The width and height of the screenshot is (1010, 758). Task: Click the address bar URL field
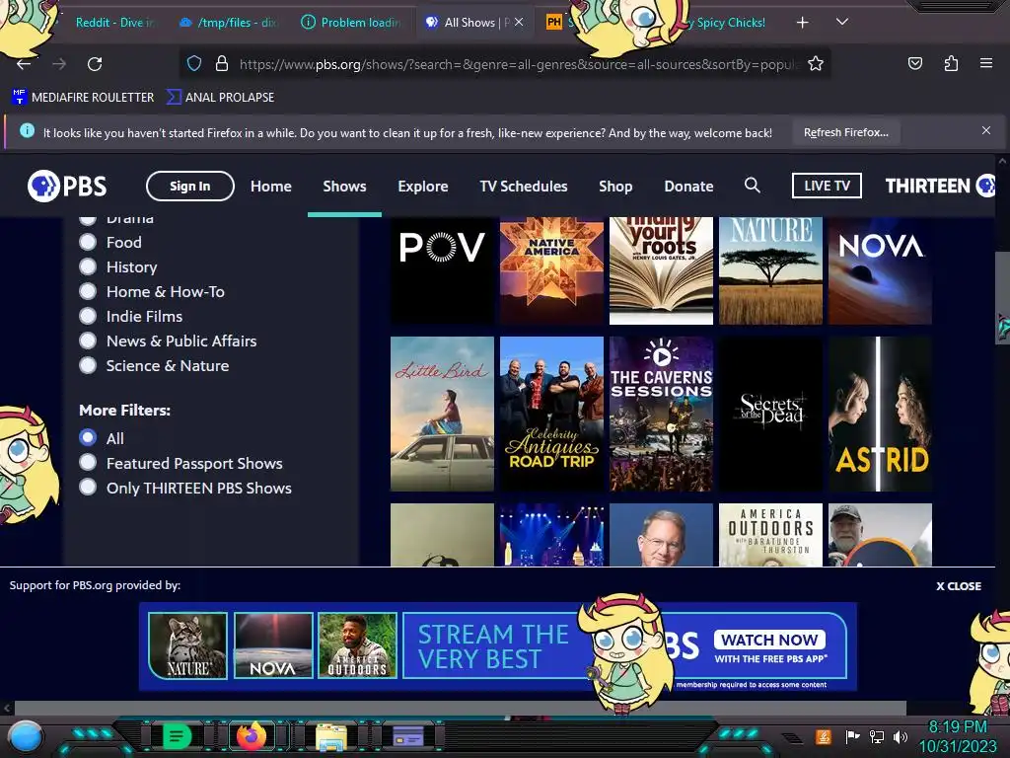[x=519, y=64]
